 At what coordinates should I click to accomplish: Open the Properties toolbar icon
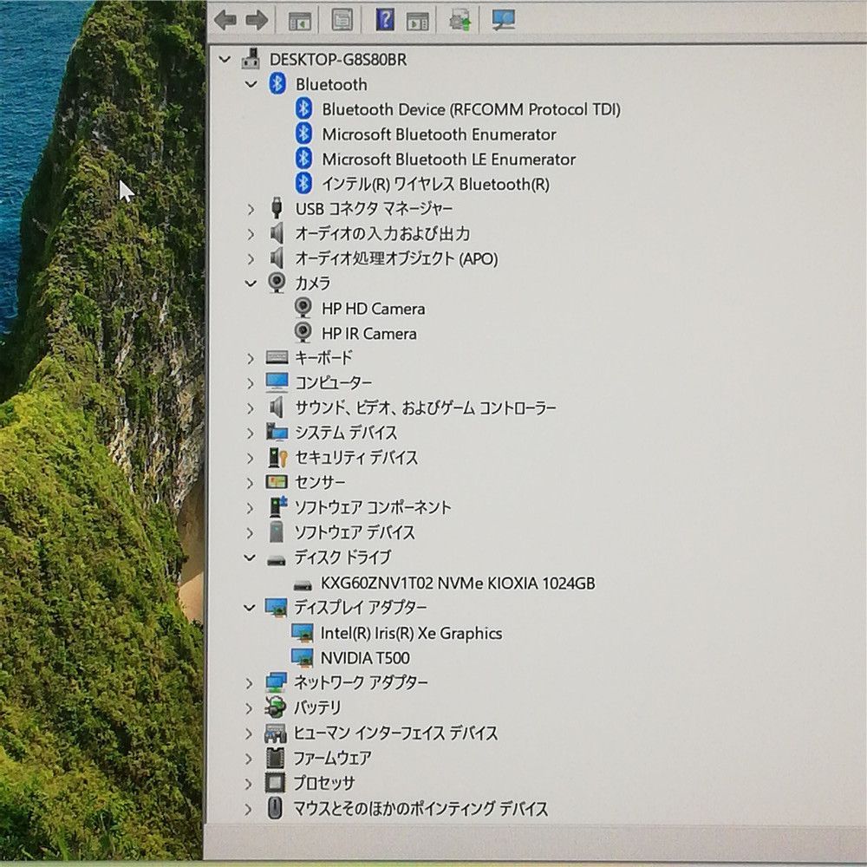(x=342, y=20)
